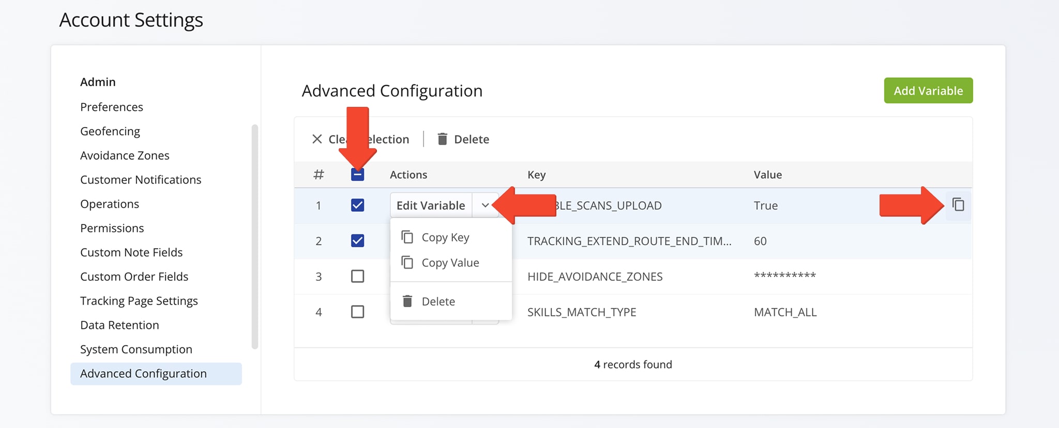
Task: Click the # column header
Action: 319,175
